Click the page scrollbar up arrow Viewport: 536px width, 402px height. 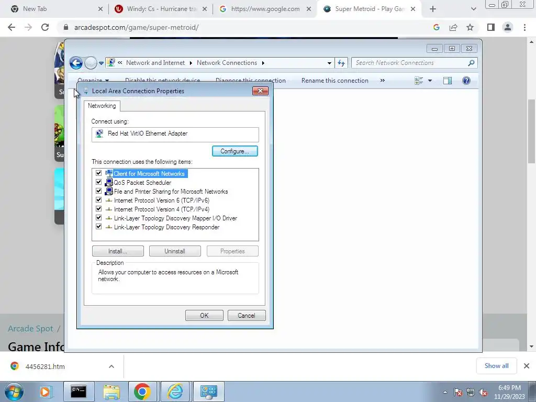(531, 42)
